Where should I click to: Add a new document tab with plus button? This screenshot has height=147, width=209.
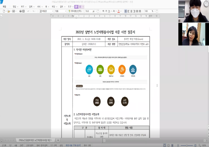tap(58, 140)
